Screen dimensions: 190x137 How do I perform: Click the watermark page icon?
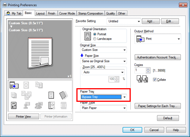pyautogui.click(x=51, y=95)
